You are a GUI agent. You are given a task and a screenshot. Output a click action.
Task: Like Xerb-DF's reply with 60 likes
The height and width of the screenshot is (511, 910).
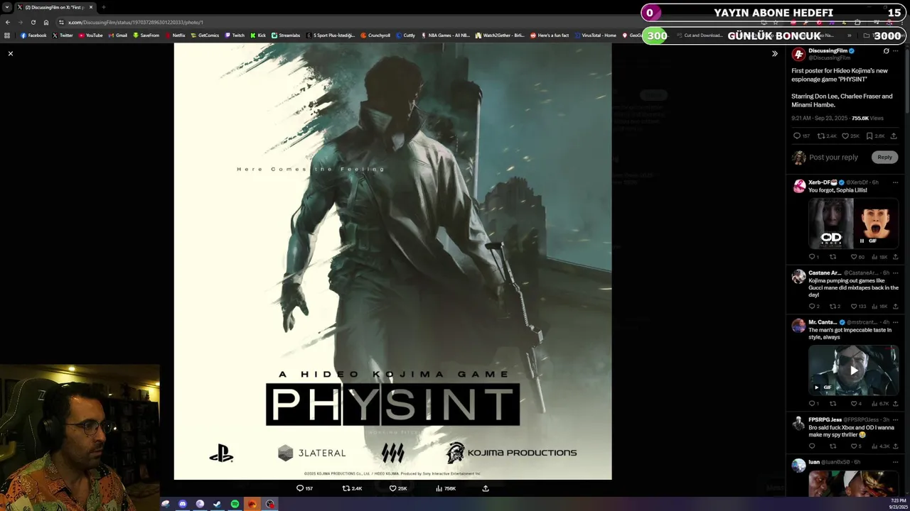(858, 257)
